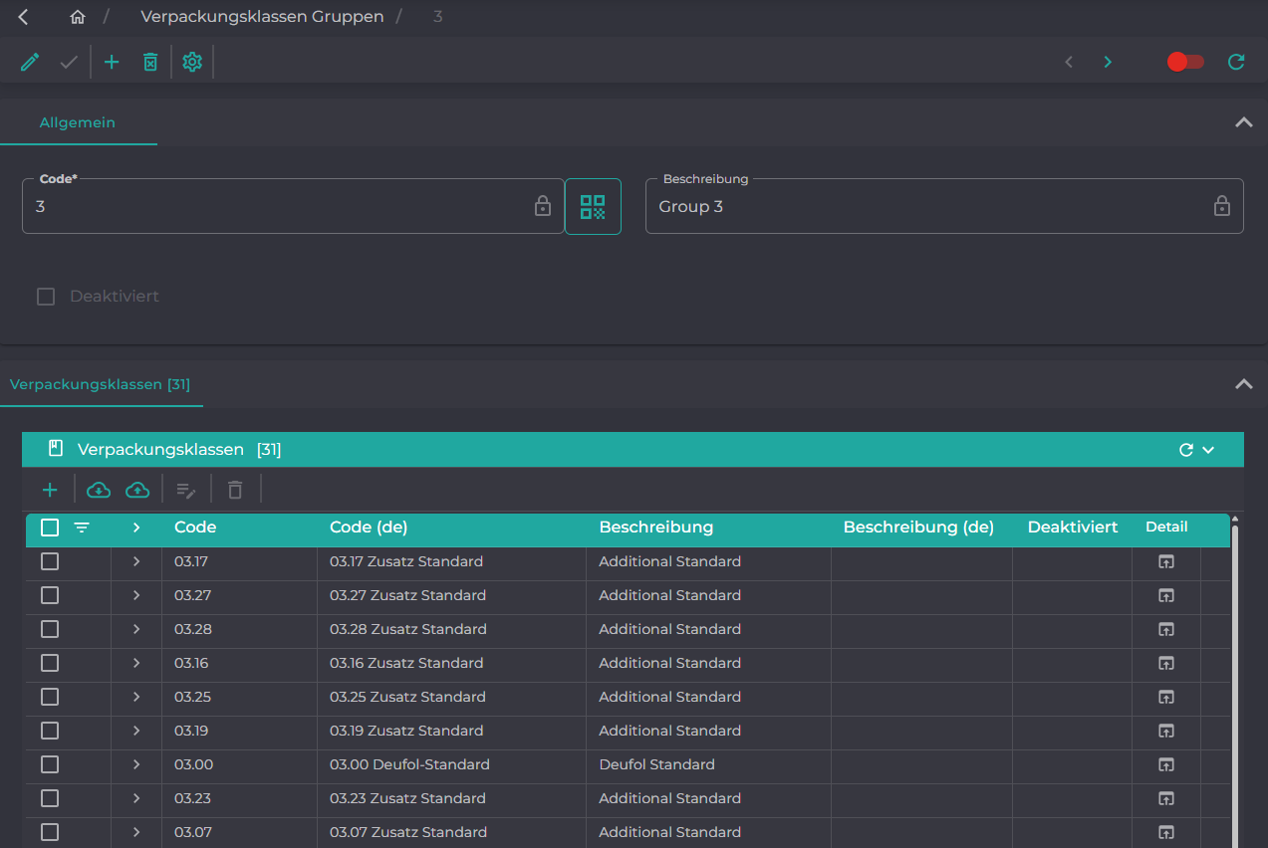Toggle the Deaktiviert checkbox

(x=46, y=297)
